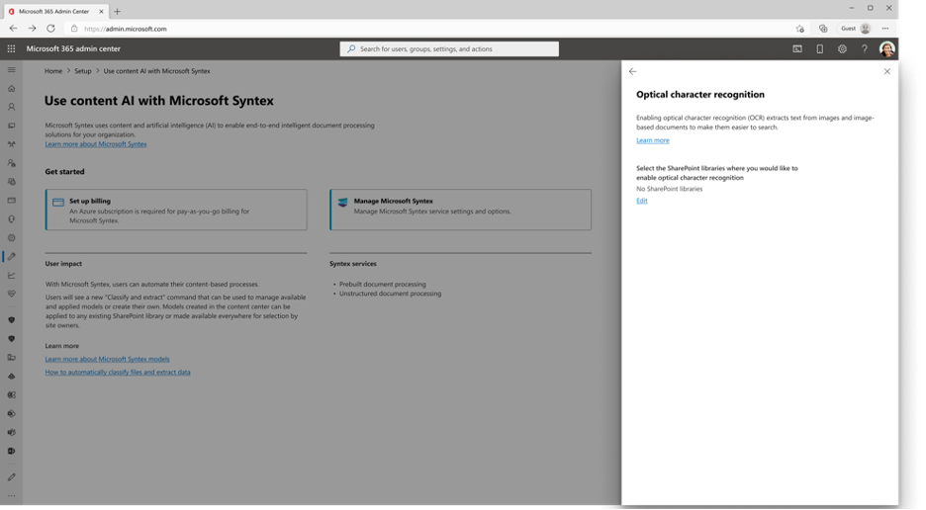
Task: Go forward in the browser
Action: 32,29
